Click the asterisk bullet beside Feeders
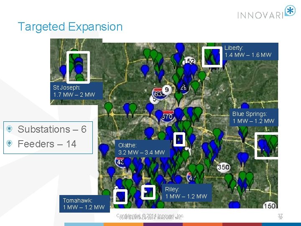 (x=9, y=144)
